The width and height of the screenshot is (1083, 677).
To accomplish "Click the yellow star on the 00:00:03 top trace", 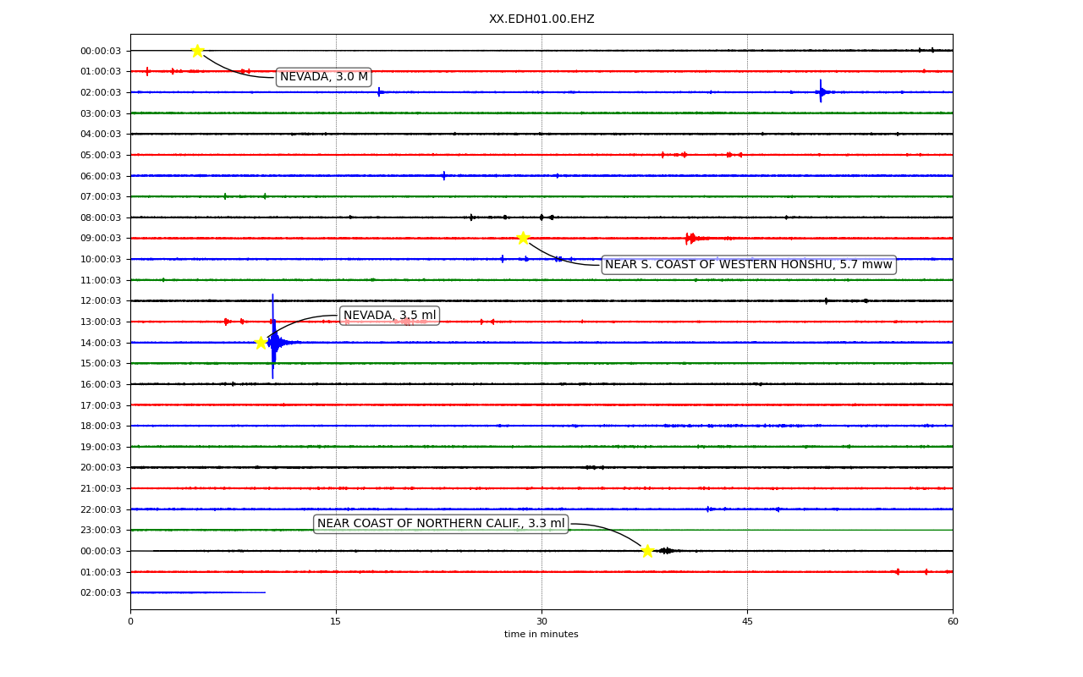I will (x=197, y=51).
